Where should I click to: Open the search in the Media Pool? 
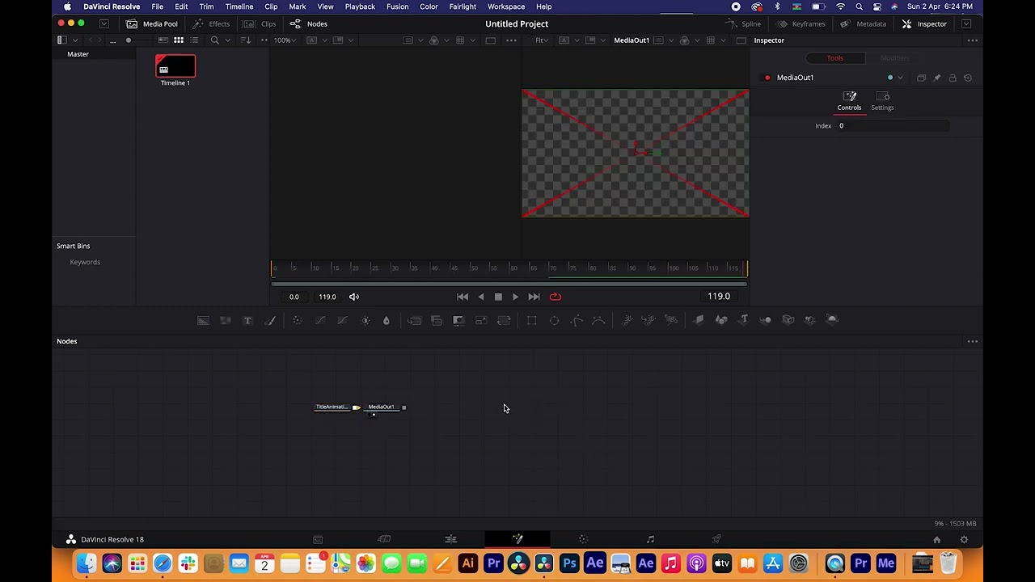[214, 40]
